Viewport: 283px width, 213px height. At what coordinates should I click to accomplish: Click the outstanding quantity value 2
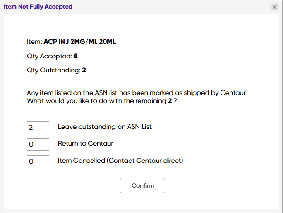click(84, 70)
